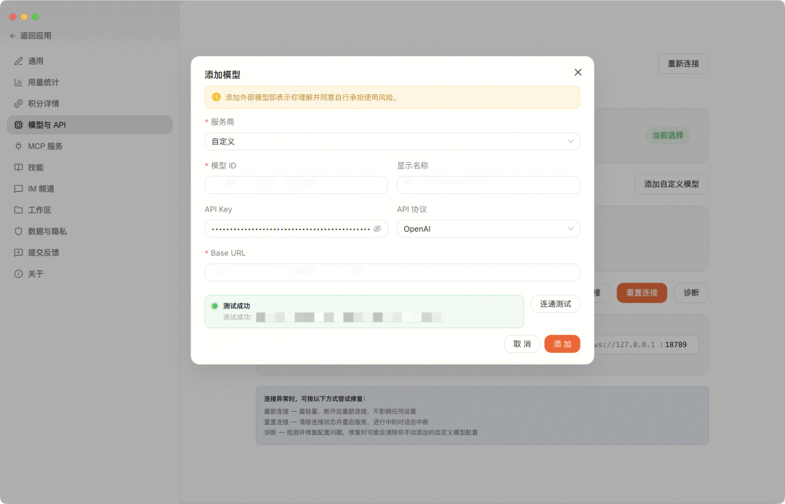Screen dimensions: 785x504
Task: Cancel the dialog using 取消
Action: tap(522, 344)
